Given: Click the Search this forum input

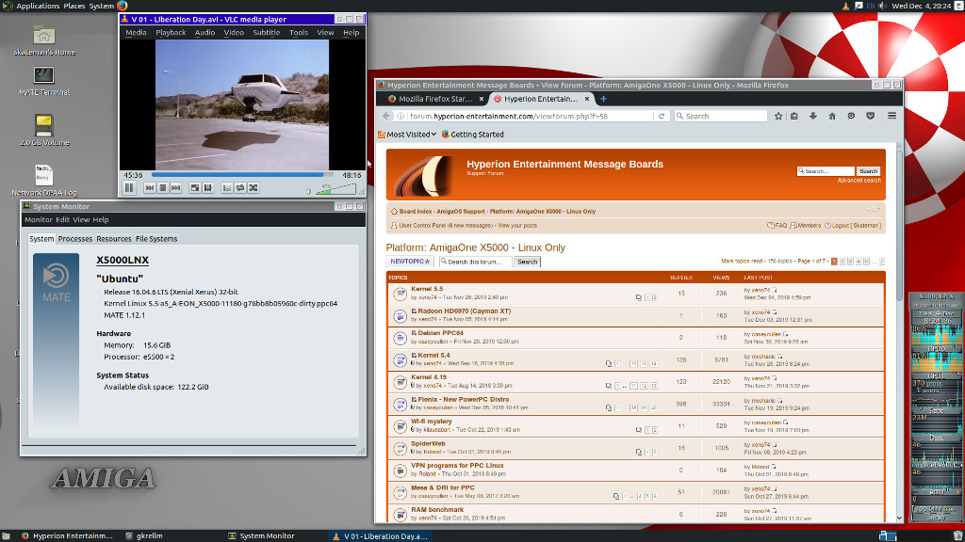Looking at the screenshot, I should tap(475, 262).
